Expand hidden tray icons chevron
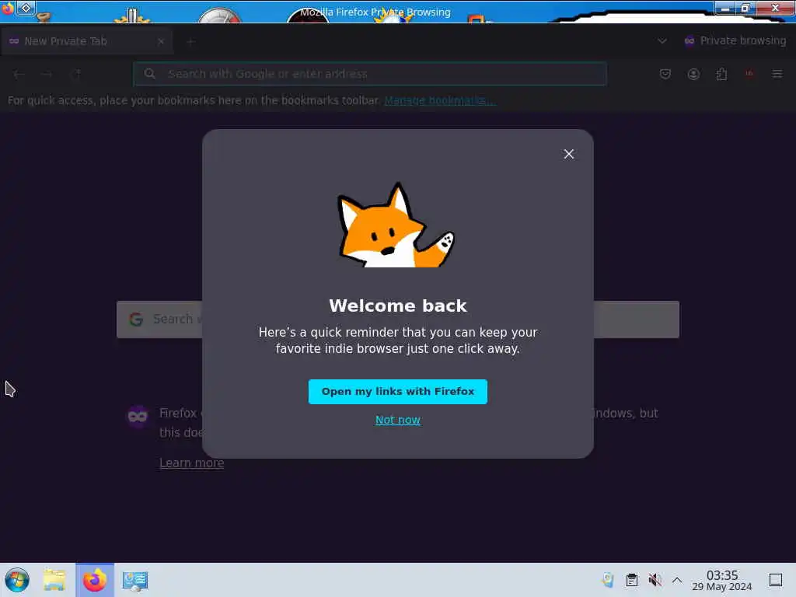The image size is (796, 597). tap(677, 580)
